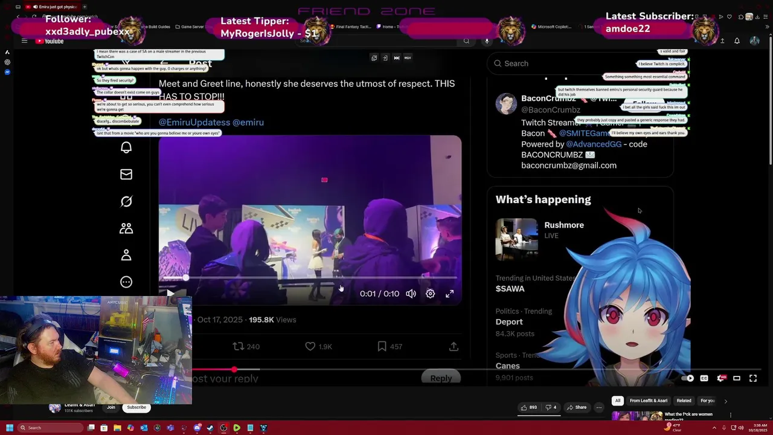Open the @AdvancedGG link in bio
This screenshot has height=435, width=773.
point(594,144)
